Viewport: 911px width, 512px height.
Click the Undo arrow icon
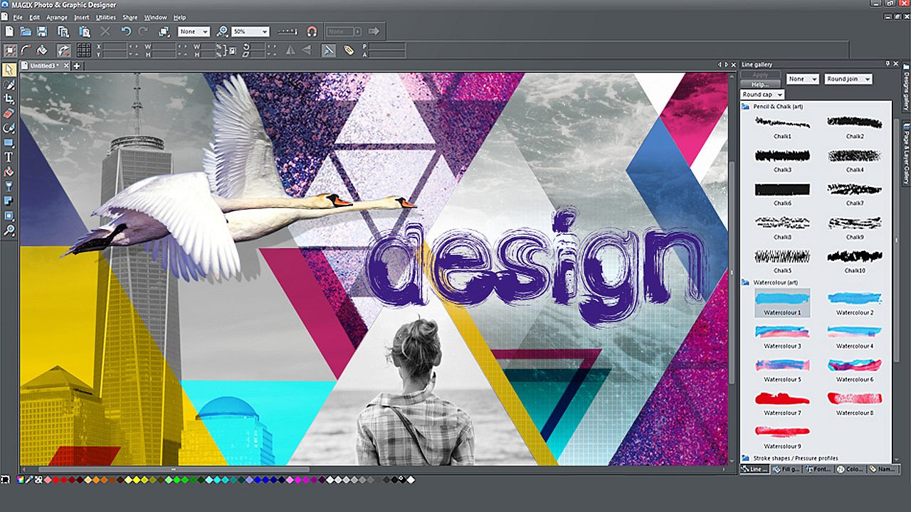click(x=126, y=31)
